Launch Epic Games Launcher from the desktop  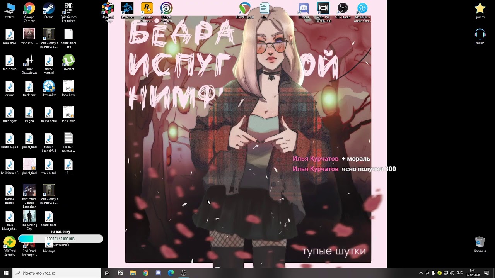[68, 12]
